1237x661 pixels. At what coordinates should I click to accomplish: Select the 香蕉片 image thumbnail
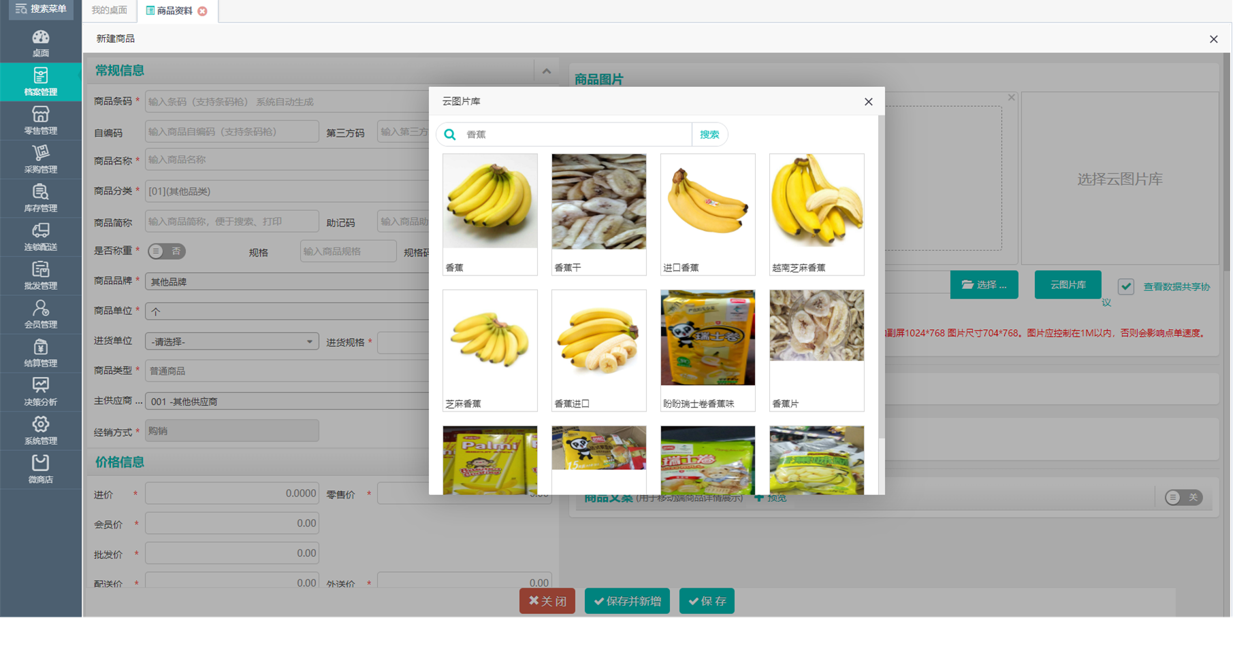pyautogui.click(x=816, y=350)
